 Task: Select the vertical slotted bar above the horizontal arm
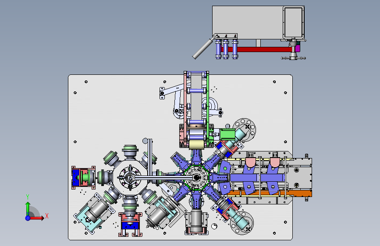click(150, 157)
